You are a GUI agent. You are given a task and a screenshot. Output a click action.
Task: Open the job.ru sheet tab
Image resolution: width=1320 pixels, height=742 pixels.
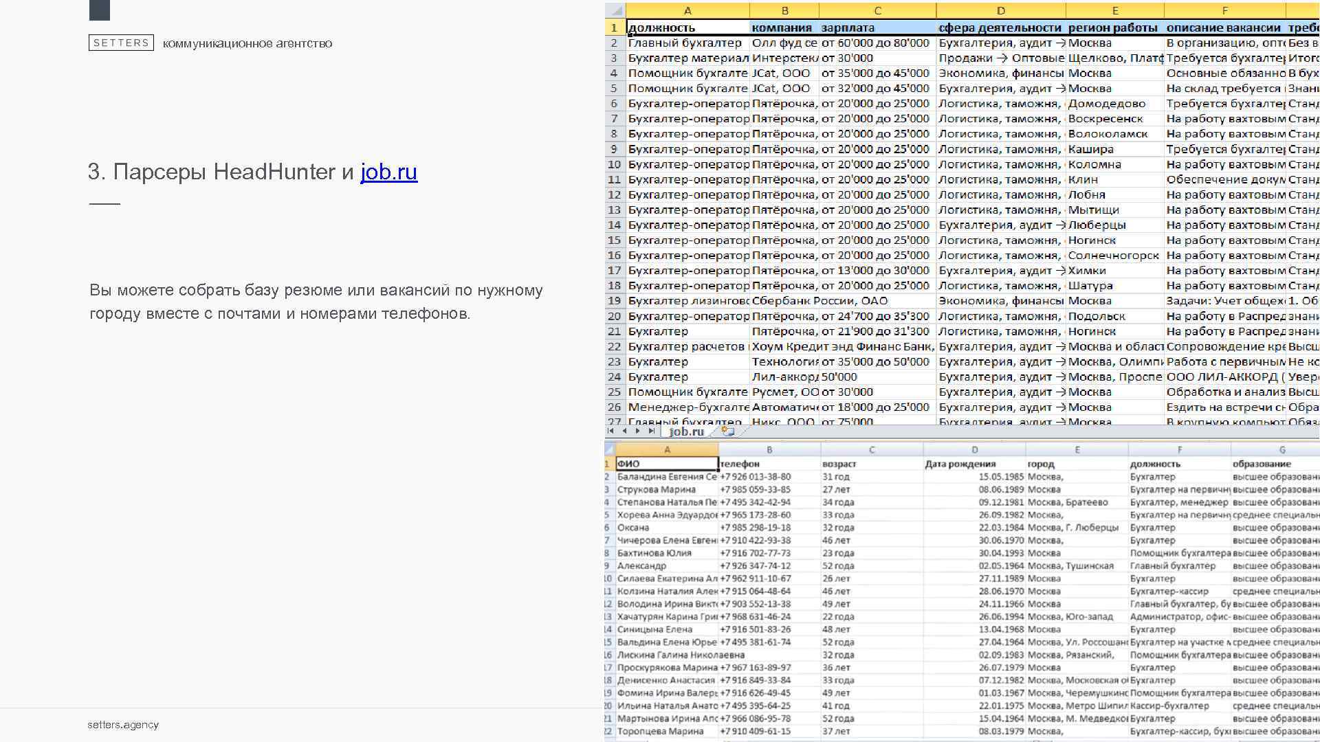click(686, 431)
